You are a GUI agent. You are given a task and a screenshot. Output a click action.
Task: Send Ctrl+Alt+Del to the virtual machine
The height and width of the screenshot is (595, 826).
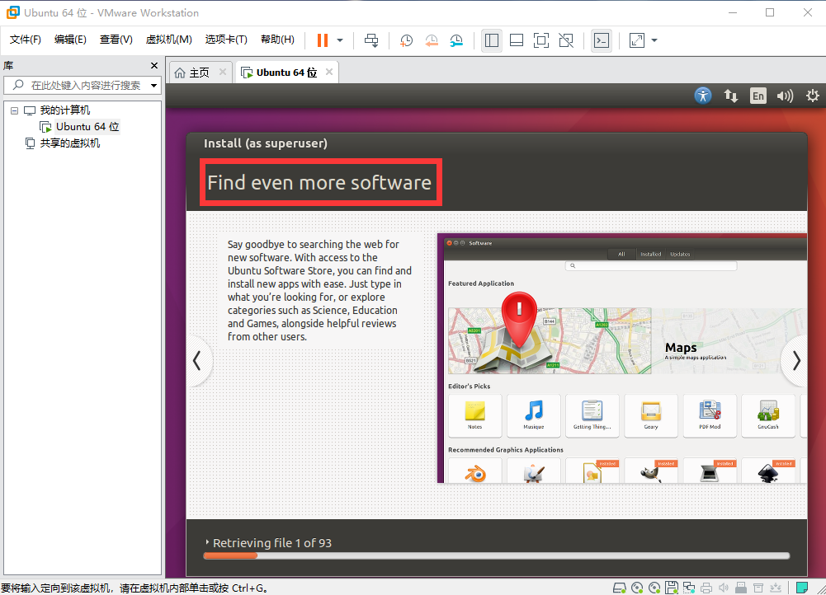click(371, 40)
